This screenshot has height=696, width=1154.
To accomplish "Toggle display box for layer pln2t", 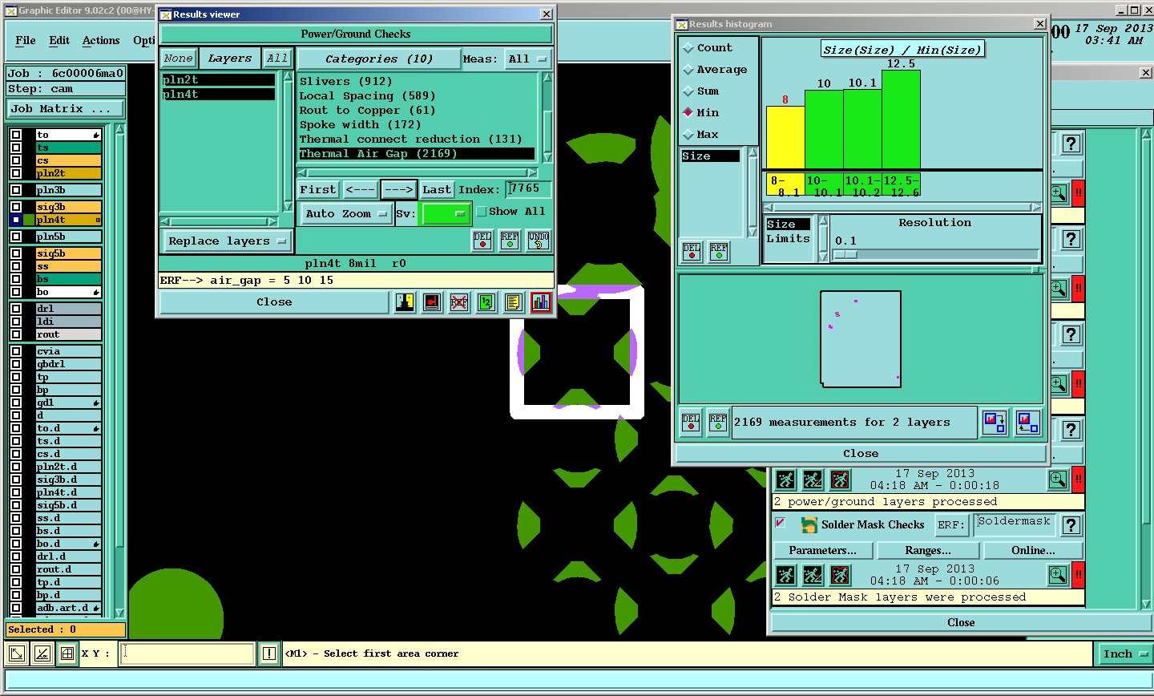I will [16, 173].
